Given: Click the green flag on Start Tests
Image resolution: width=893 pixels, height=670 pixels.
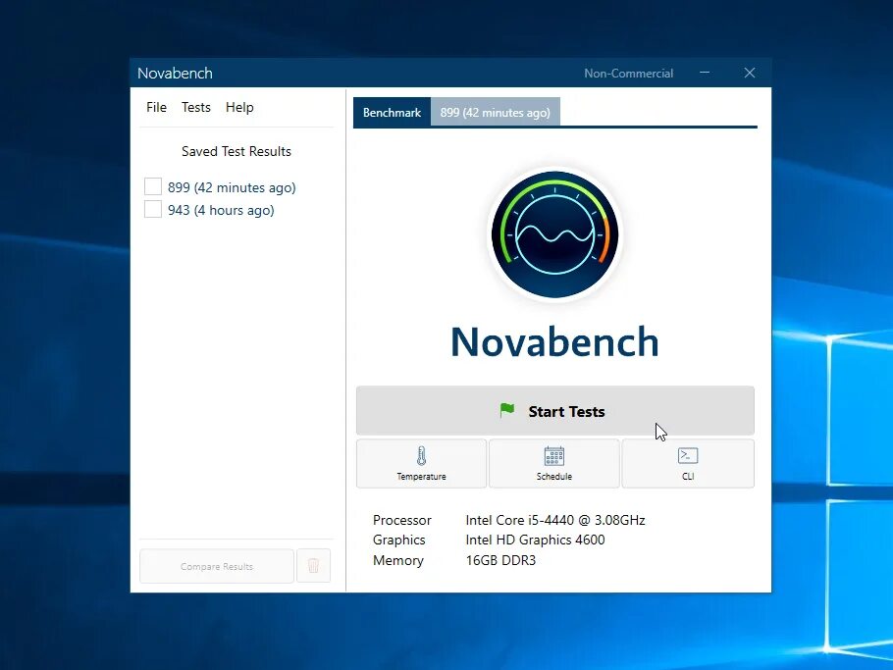Looking at the screenshot, I should pyautogui.click(x=507, y=410).
